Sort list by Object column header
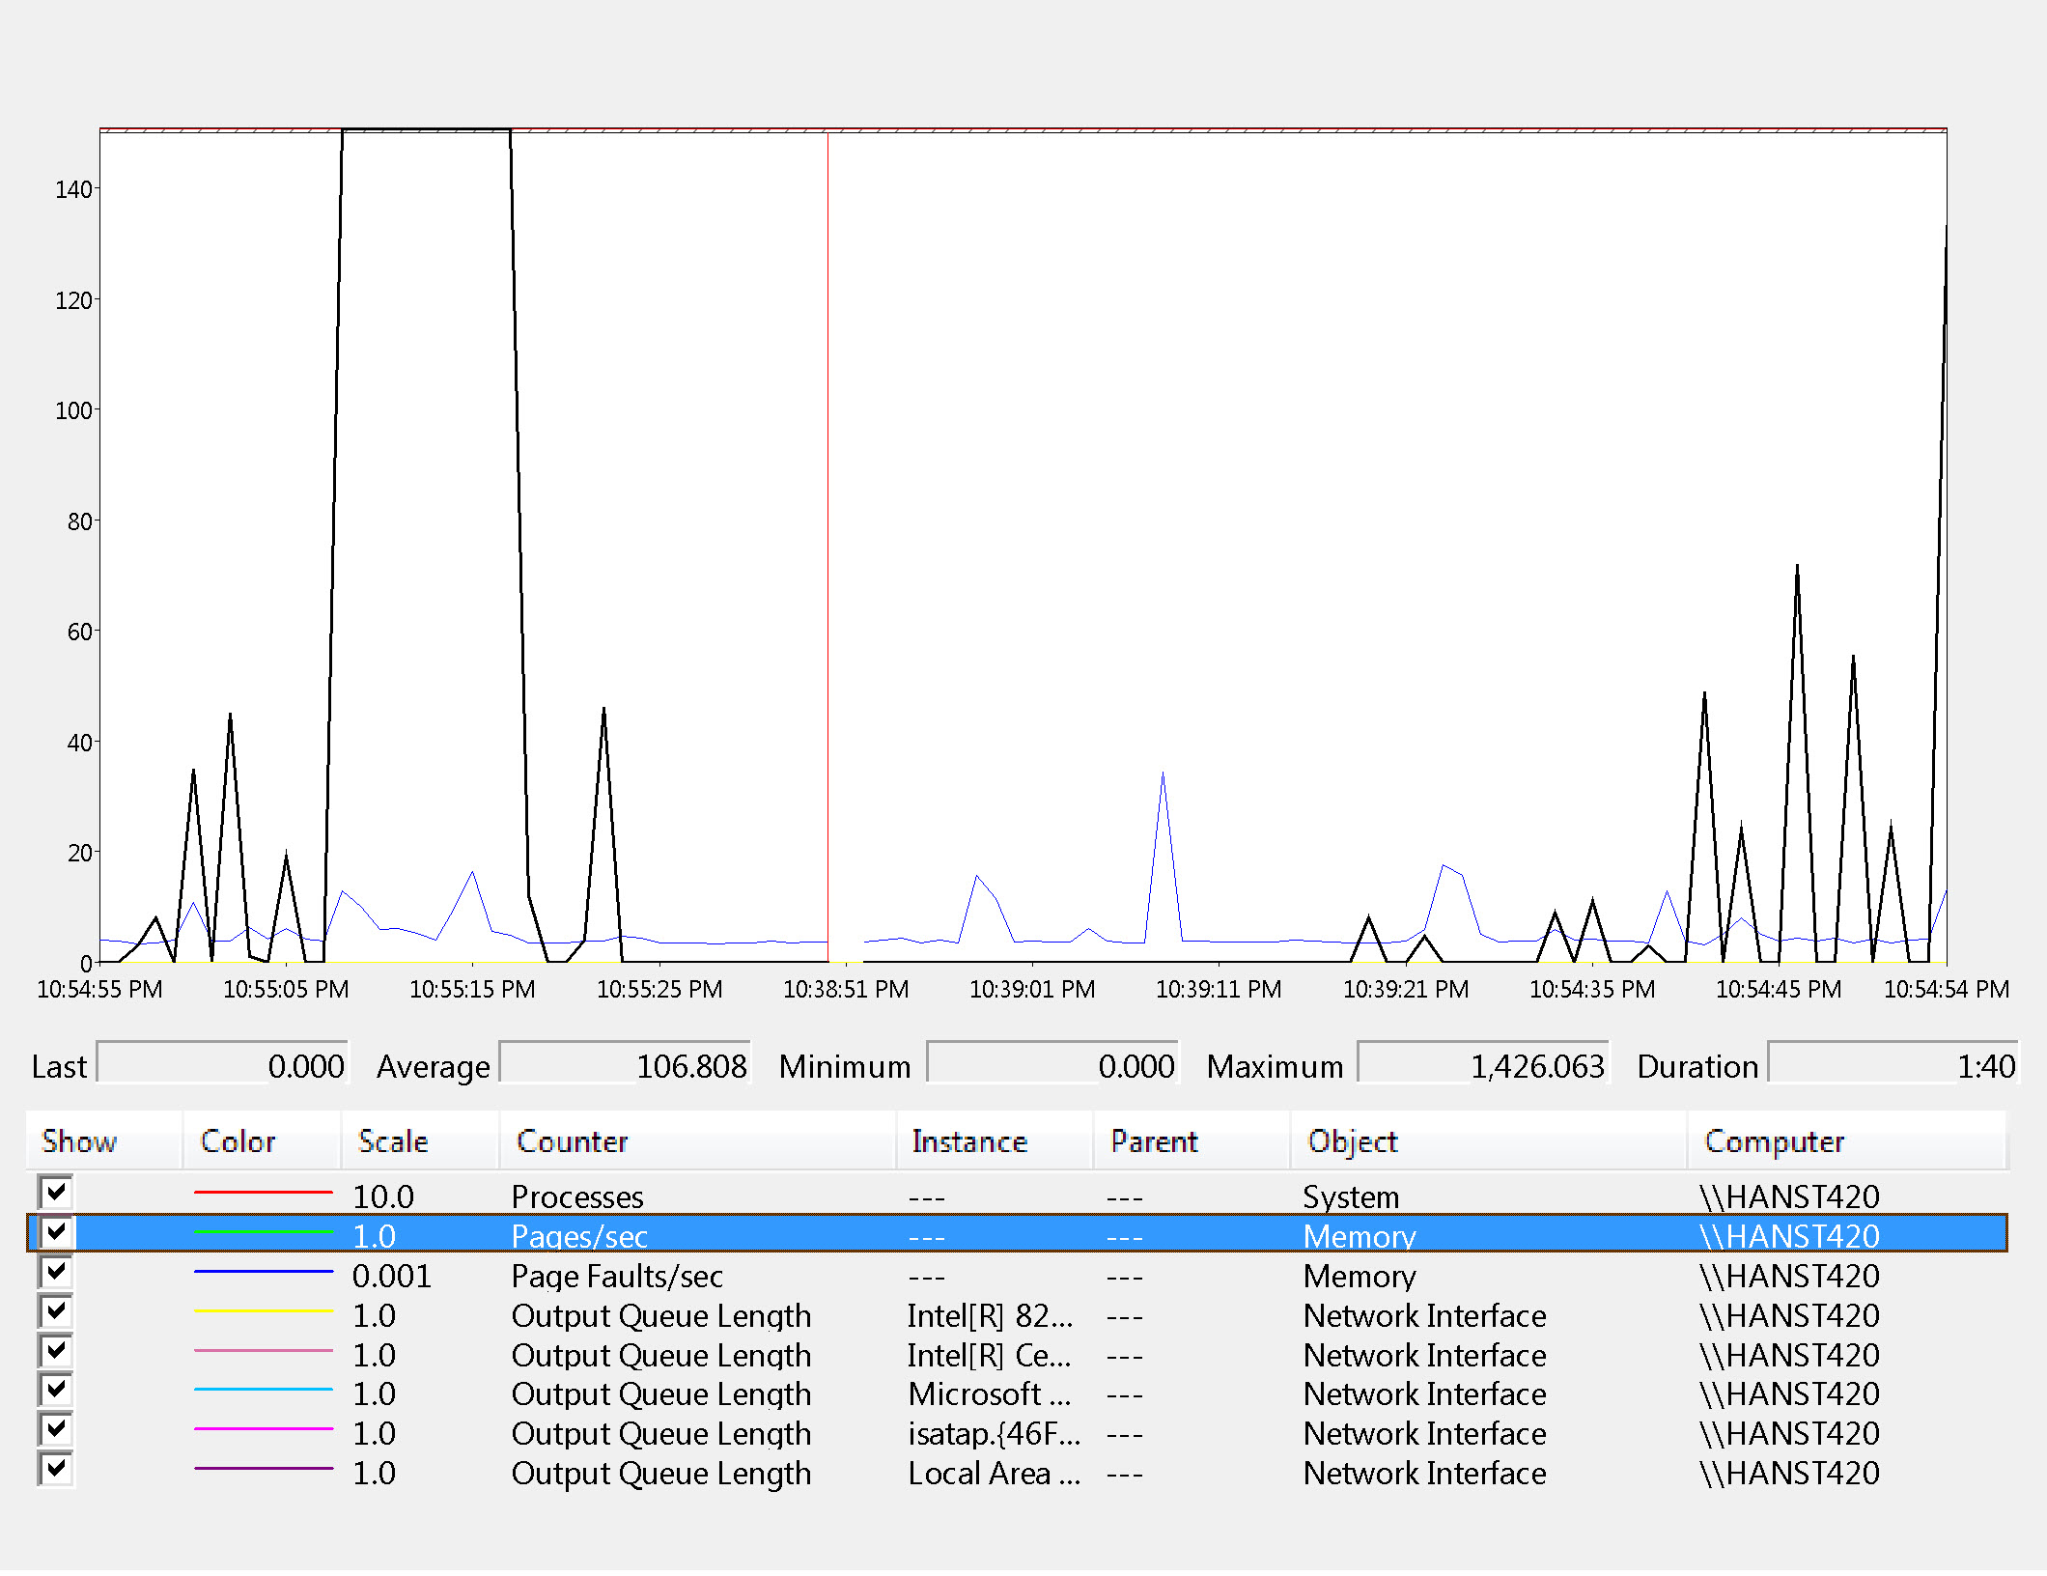Viewport: 2047px width, 1576px height. 1489,1141
